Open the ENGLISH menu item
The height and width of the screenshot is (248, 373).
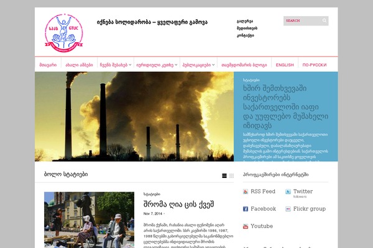285,64
